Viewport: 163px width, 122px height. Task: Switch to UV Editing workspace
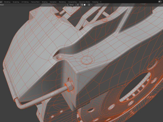pos(25,2)
